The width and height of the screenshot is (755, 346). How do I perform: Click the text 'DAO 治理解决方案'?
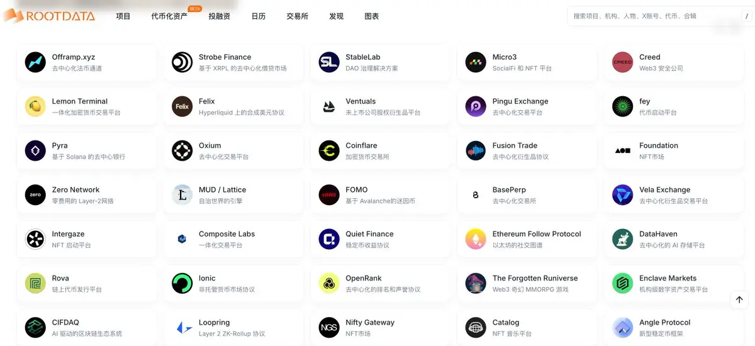[x=371, y=69]
